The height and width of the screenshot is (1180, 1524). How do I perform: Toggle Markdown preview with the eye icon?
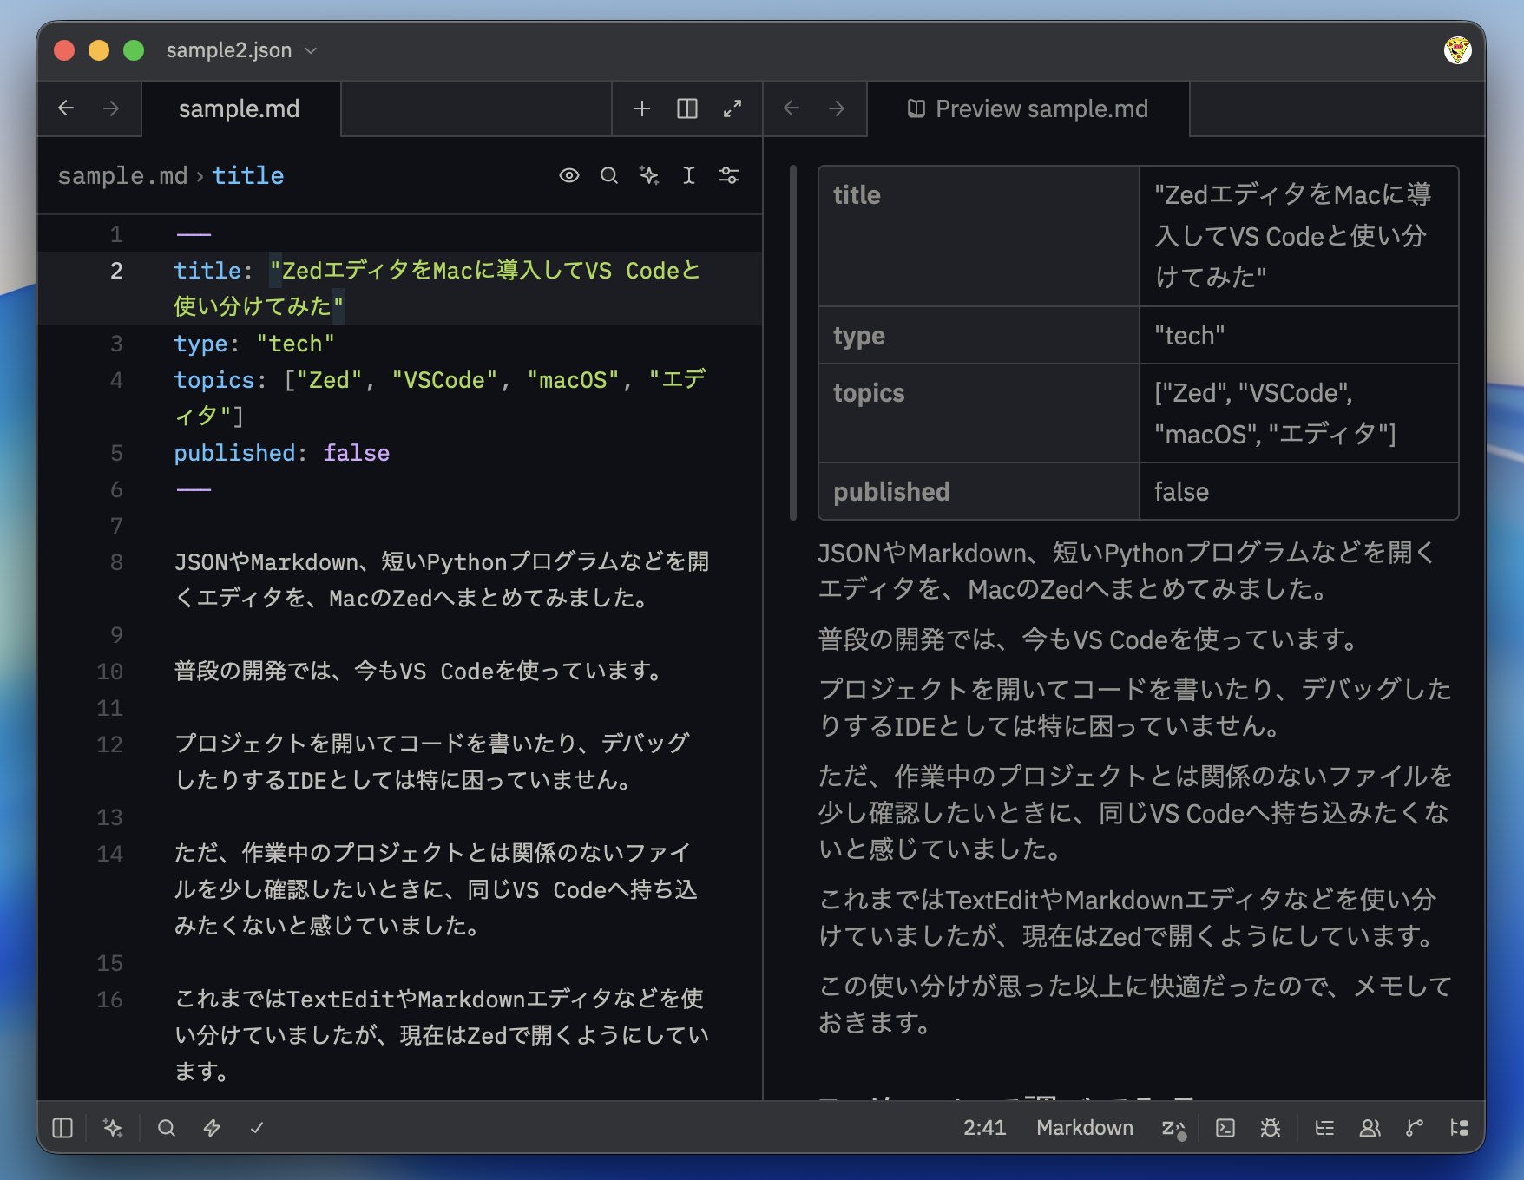point(569,176)
